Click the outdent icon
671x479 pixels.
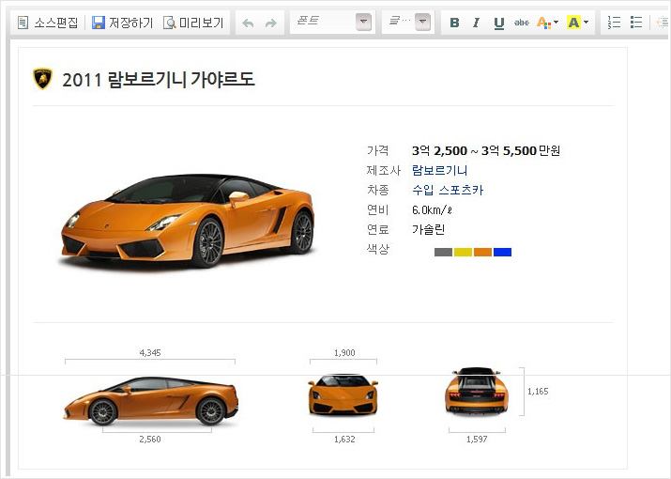click(663, 23)
